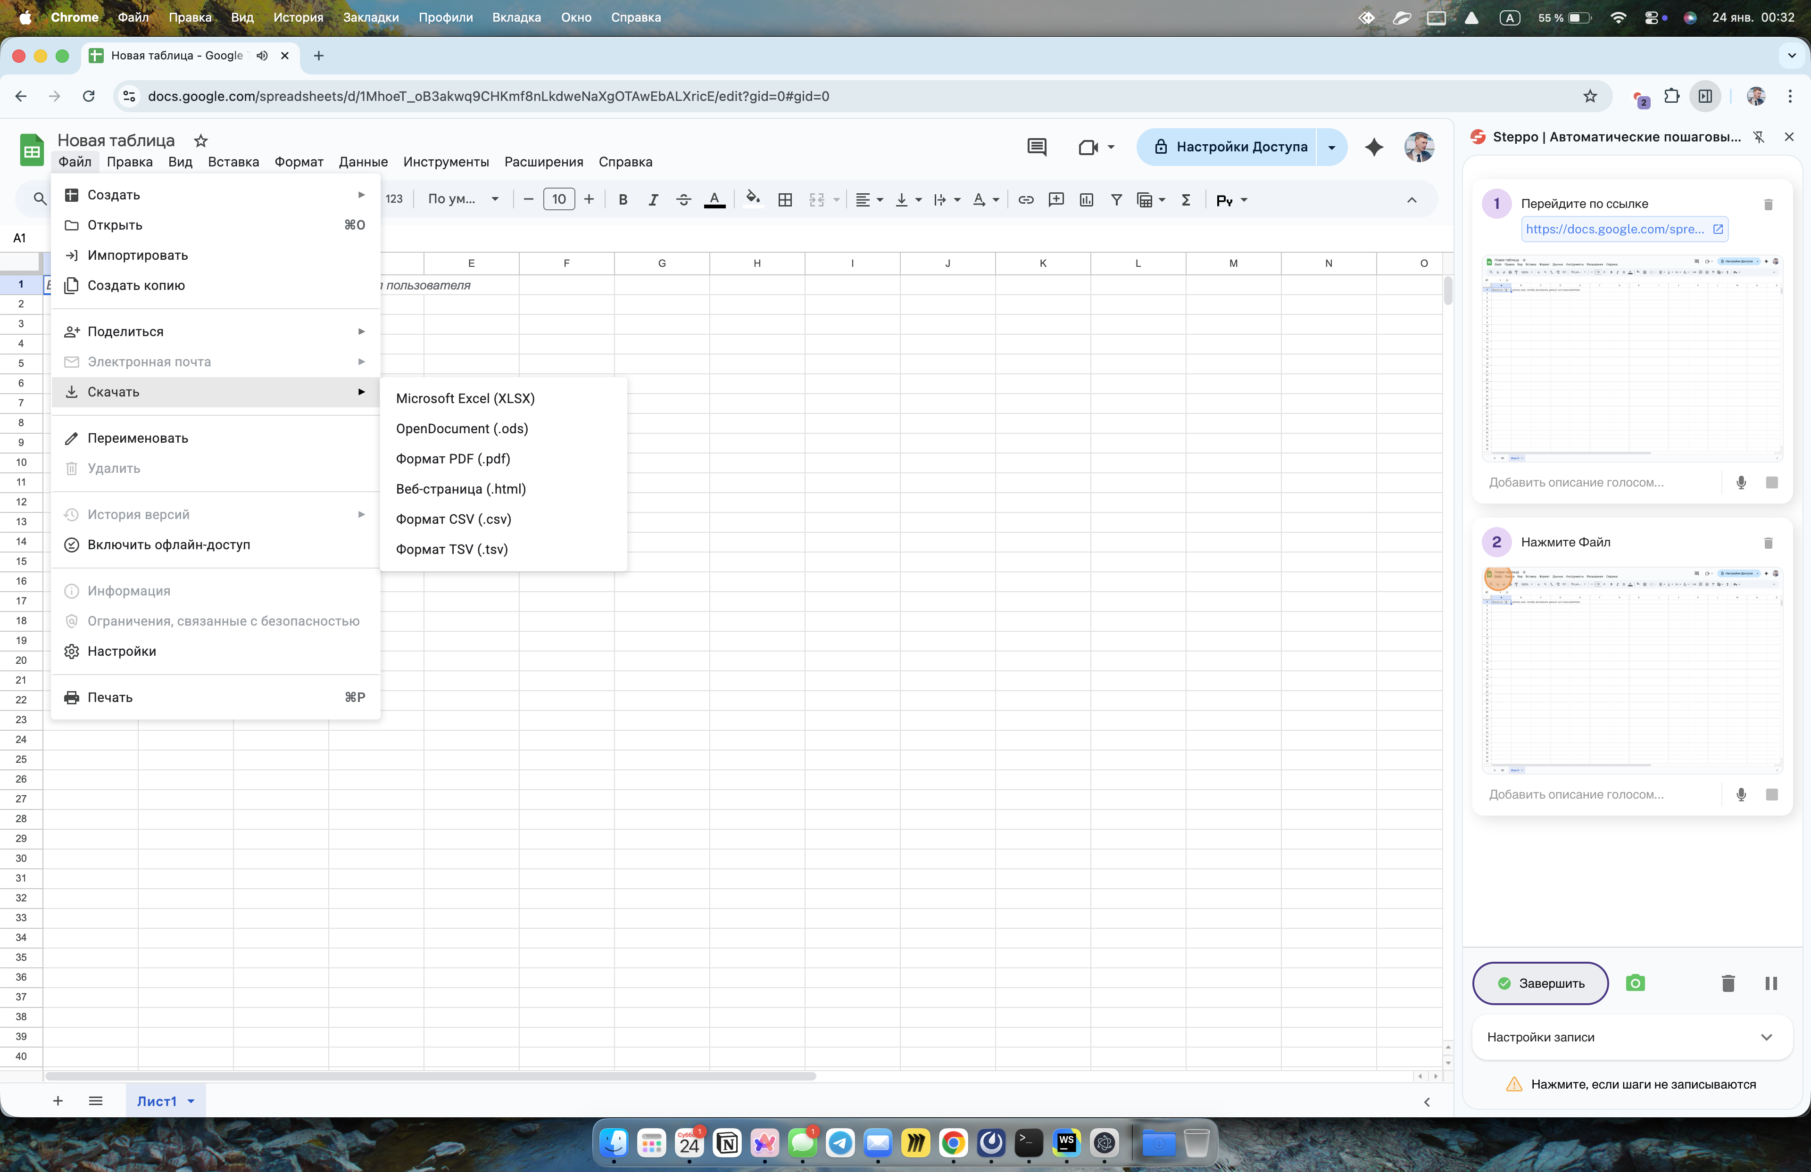Toggle italic formatting
Image resolution: width=1811 pixels, height=1172 pixels.
pyautogui.click(x=652, y=200)
